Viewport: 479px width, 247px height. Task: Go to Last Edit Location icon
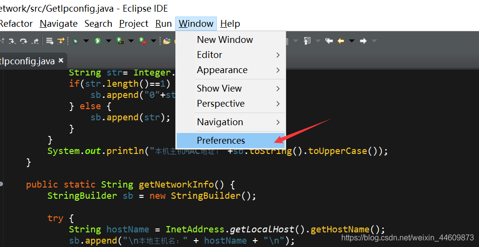tap(329, 41)
